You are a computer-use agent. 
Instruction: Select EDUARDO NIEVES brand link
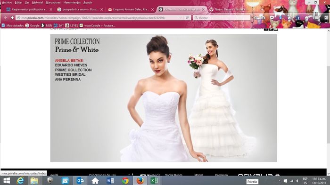tap(71, 65)
